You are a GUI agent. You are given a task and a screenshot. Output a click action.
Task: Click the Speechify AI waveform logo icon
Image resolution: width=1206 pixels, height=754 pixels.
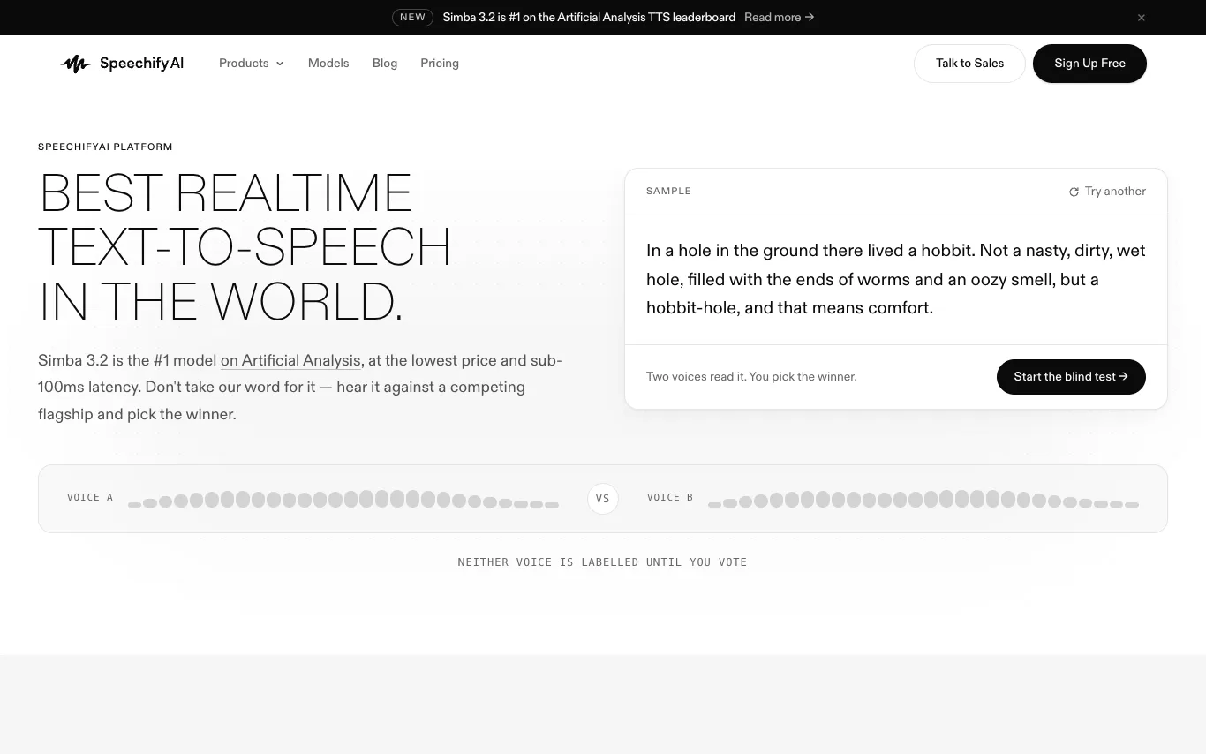click(x=75, y=64)
